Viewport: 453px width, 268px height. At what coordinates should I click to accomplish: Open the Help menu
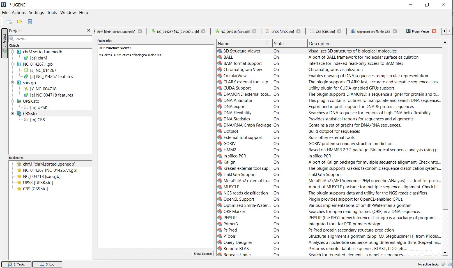(83, 13)
